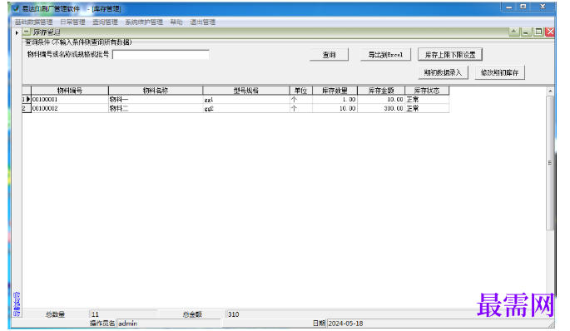Minimize the main application window

[x=509, y=7]
